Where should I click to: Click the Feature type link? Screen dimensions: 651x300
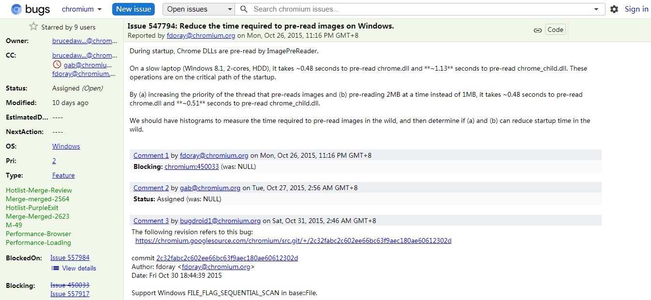[63, 175]
